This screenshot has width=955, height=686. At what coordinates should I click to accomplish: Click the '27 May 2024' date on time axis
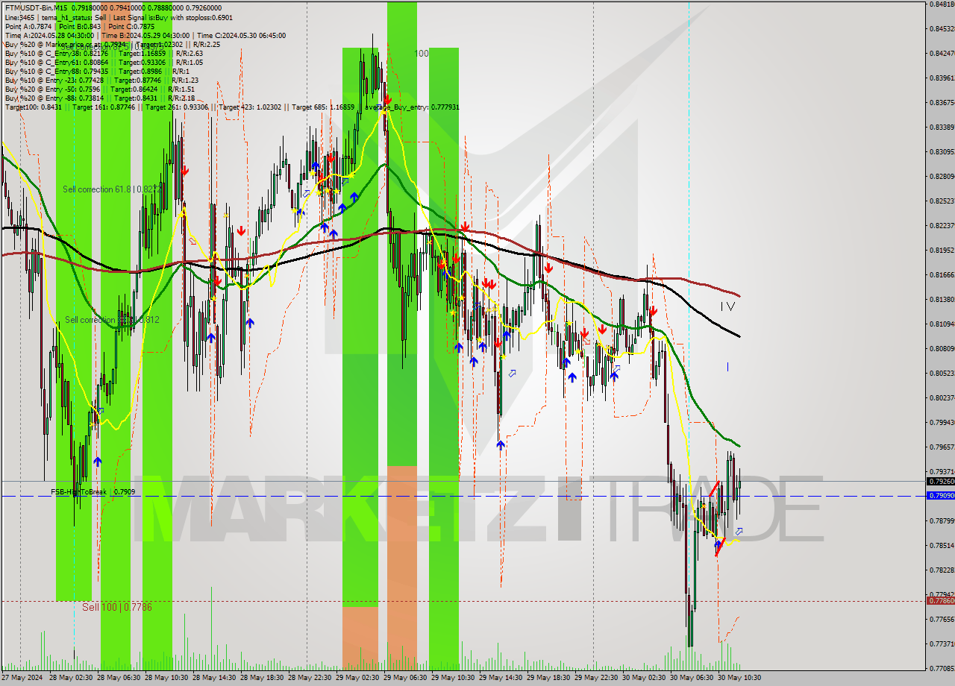click(x=22, y=678)
